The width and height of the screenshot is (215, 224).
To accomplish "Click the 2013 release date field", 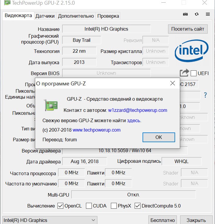I will 79,62.
